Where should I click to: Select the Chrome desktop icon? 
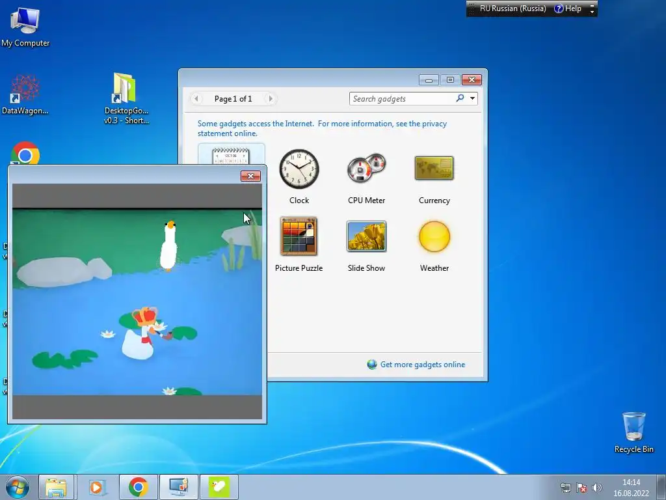pyautogui.click(x=25, y=153)
